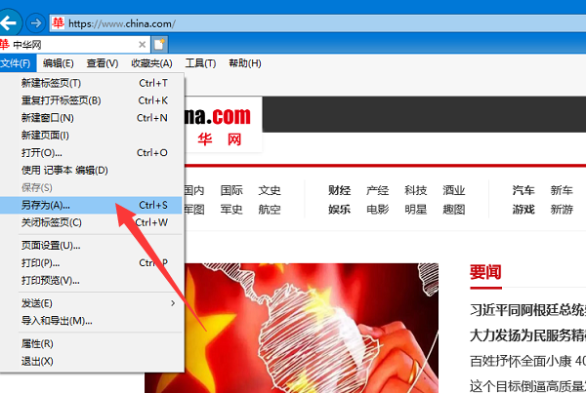Click the china.com 中华网 site logo

point(223,125)
